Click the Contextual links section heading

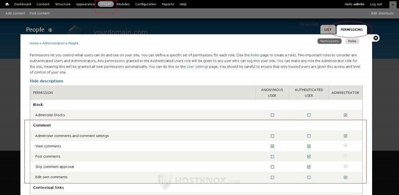tap(48, 188)
